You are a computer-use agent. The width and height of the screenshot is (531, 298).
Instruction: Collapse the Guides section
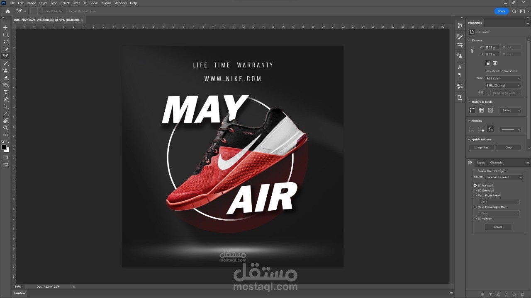coord(469,121)
